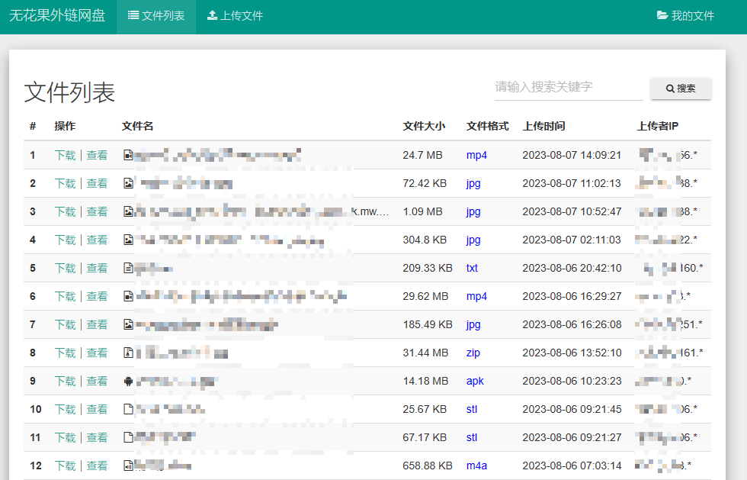View the 14.18 MB apk file

tap(98, 381)
